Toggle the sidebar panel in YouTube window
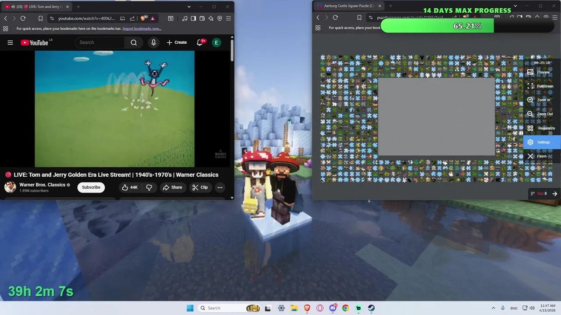561x315 pixels. (x=193, y=18)
